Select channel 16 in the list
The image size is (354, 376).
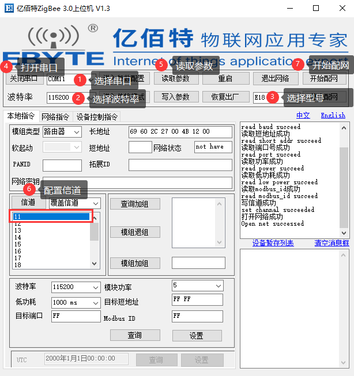click(51, 251)
